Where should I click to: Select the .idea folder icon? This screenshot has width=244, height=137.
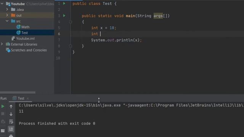click(13, 10)
